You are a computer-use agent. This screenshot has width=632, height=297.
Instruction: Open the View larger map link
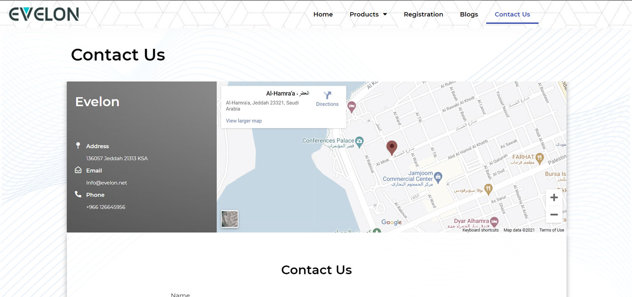pyautogui.click(x=244, y=121)
